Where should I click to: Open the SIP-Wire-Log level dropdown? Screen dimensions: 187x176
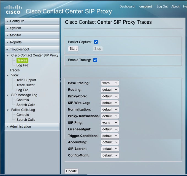110,103
